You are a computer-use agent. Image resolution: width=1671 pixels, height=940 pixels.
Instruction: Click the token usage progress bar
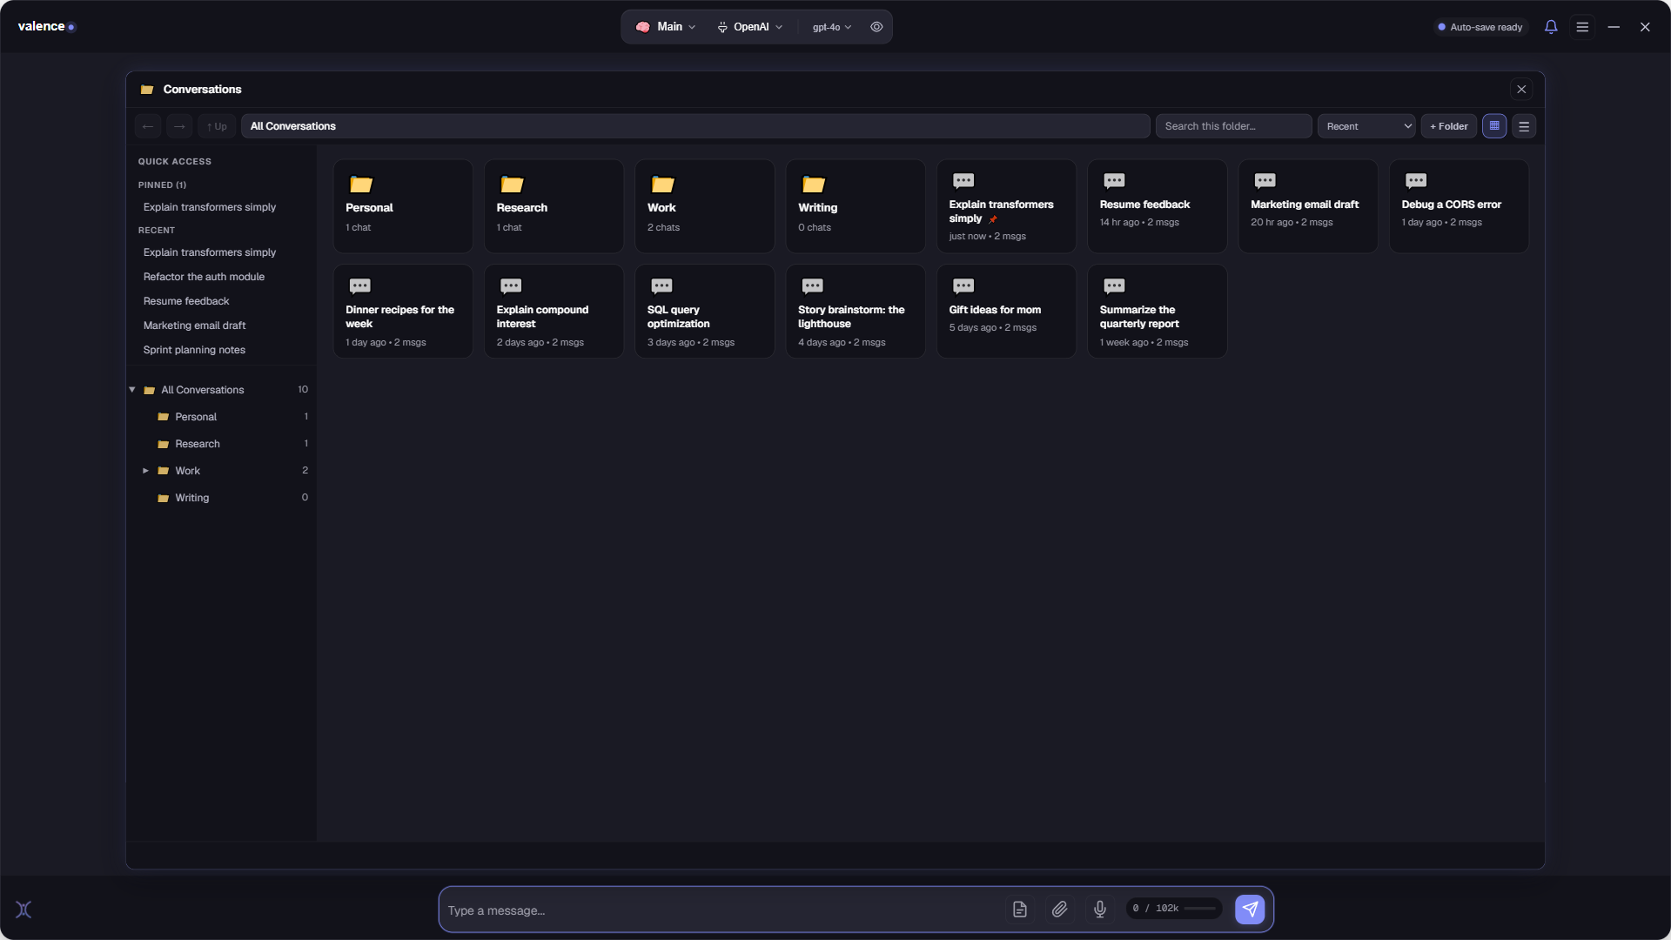(1200, 909)
